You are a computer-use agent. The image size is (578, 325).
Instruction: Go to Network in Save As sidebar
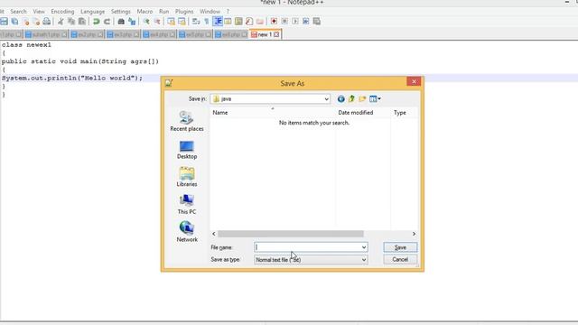click(187, 232)
